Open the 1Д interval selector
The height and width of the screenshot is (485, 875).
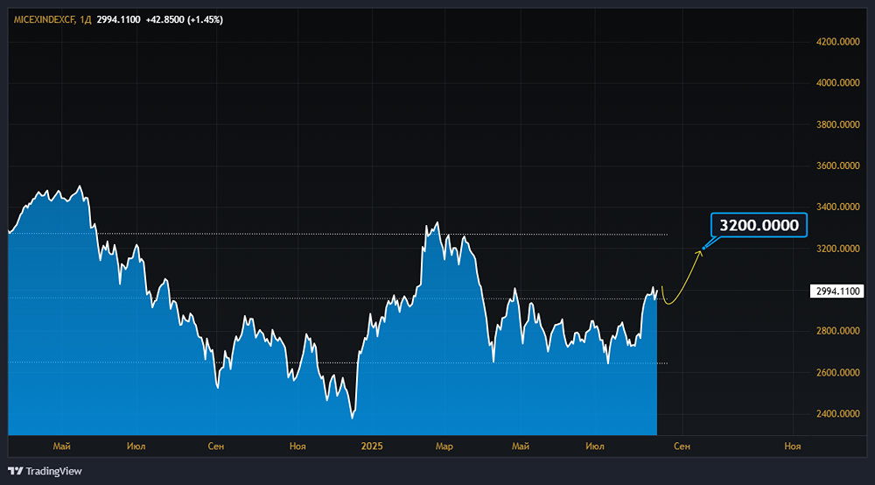click(85, 18)
